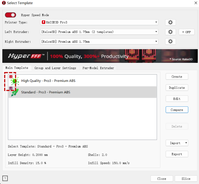Screen dimensions: 199x184
Task: Click the Compare button
Action: click(177, 110)
